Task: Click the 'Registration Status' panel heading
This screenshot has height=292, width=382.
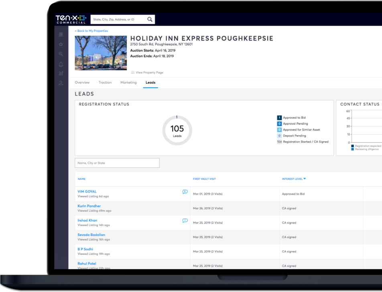Action: click(104, 104)
